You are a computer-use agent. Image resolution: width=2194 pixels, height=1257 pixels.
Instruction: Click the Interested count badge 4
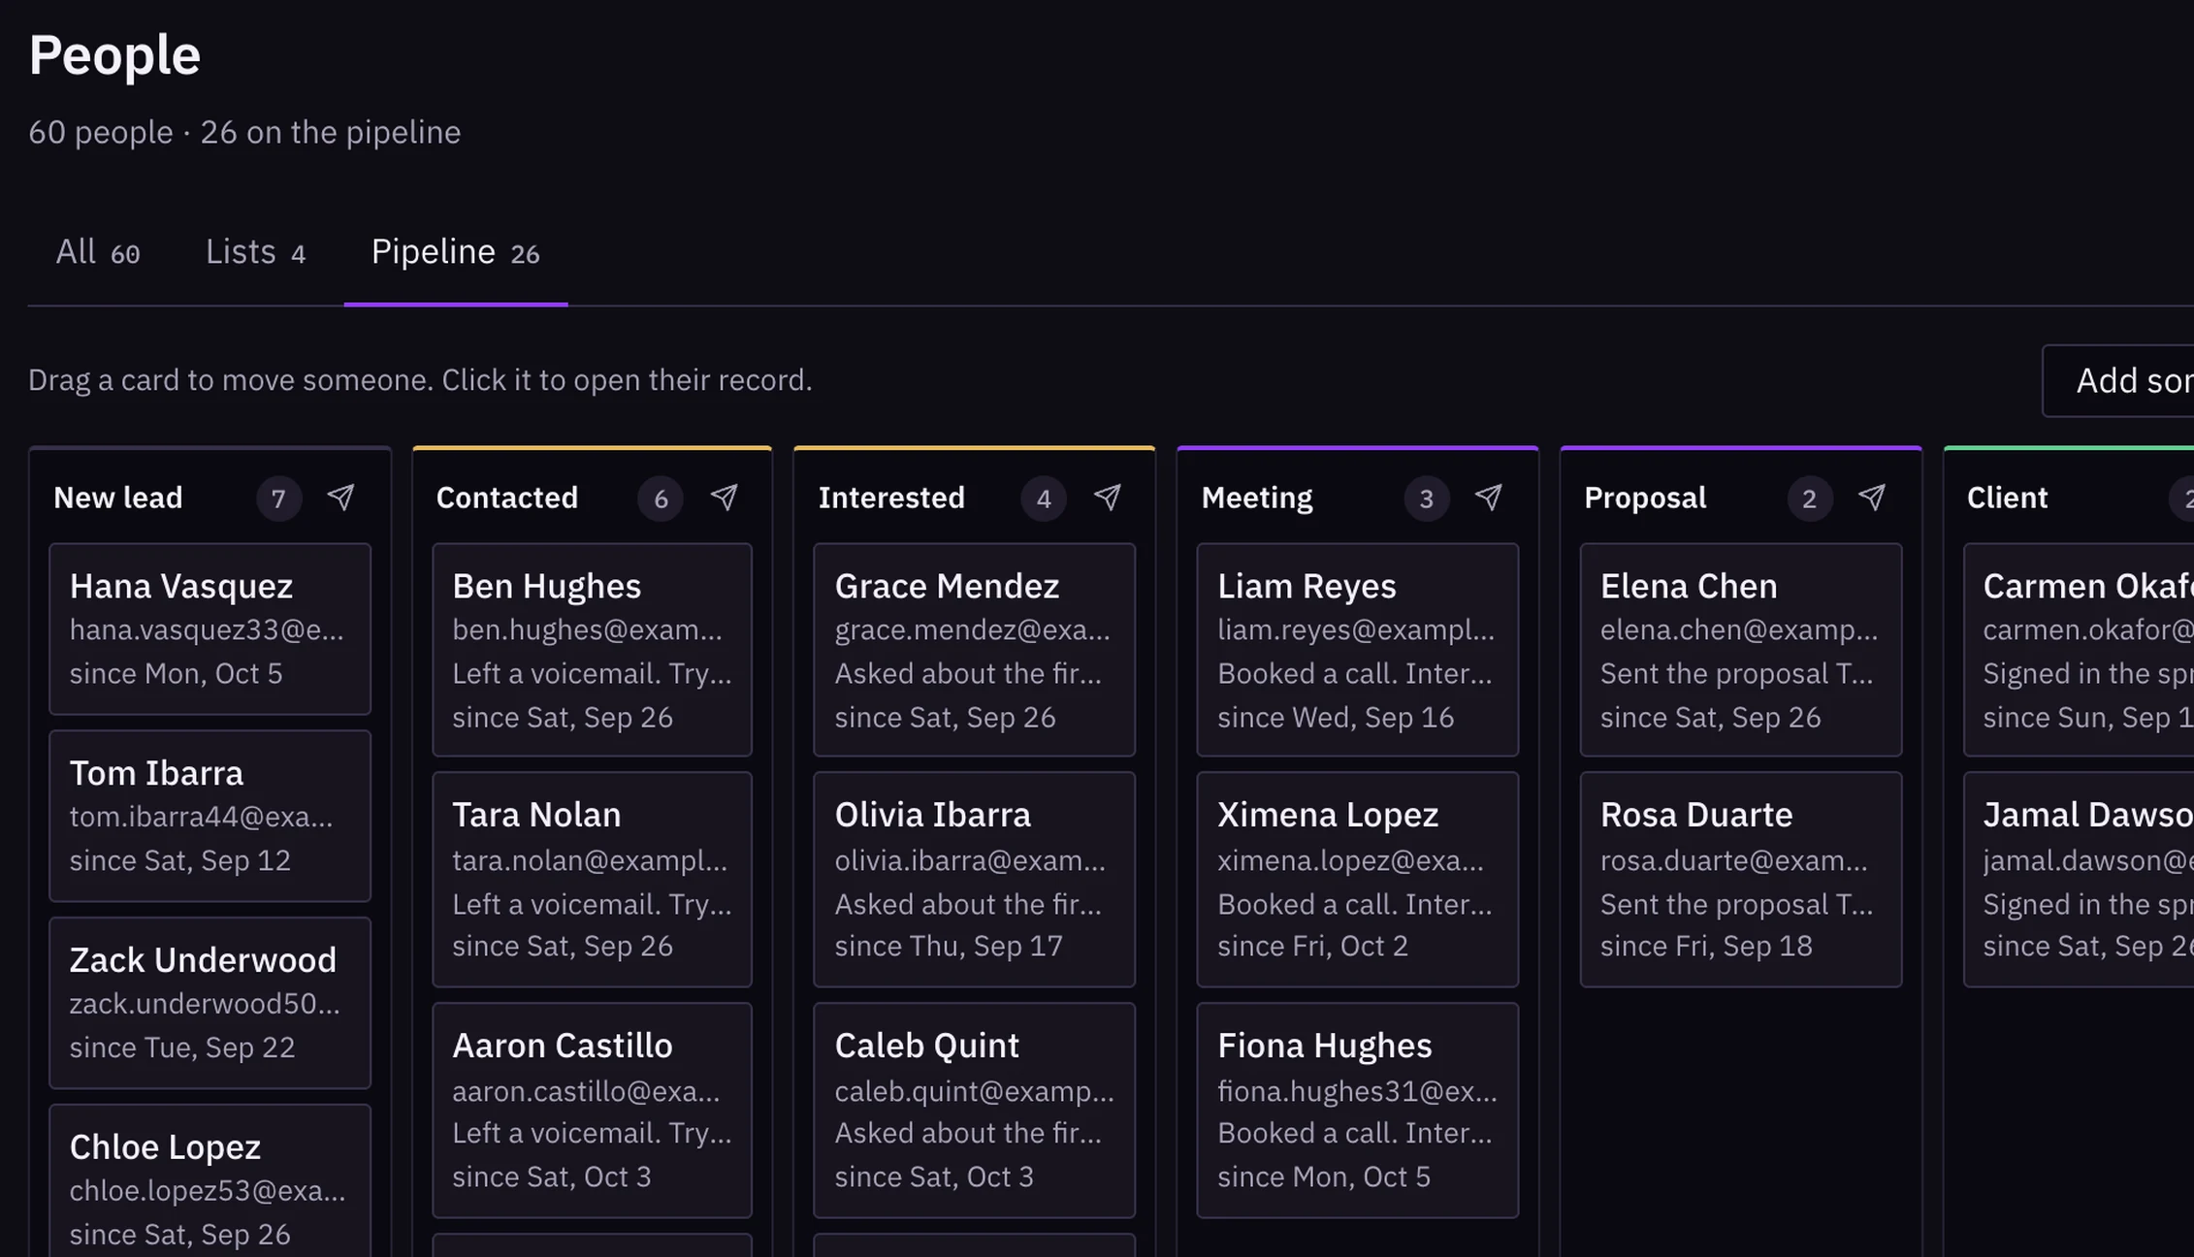tap(1044, 499)
